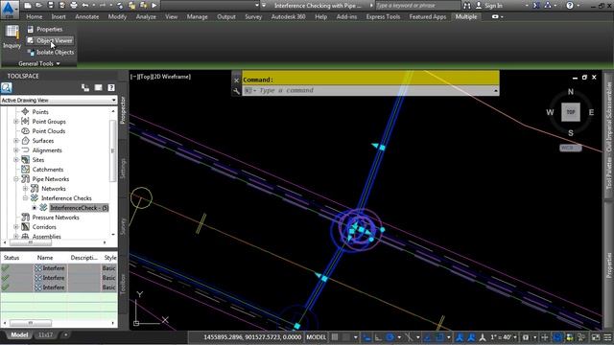Click the command line customize wrench icon
Screen dimensions: 614x345
(x=236, y=91)
